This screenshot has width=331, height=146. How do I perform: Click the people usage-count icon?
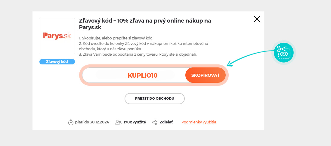pos(119,122)
